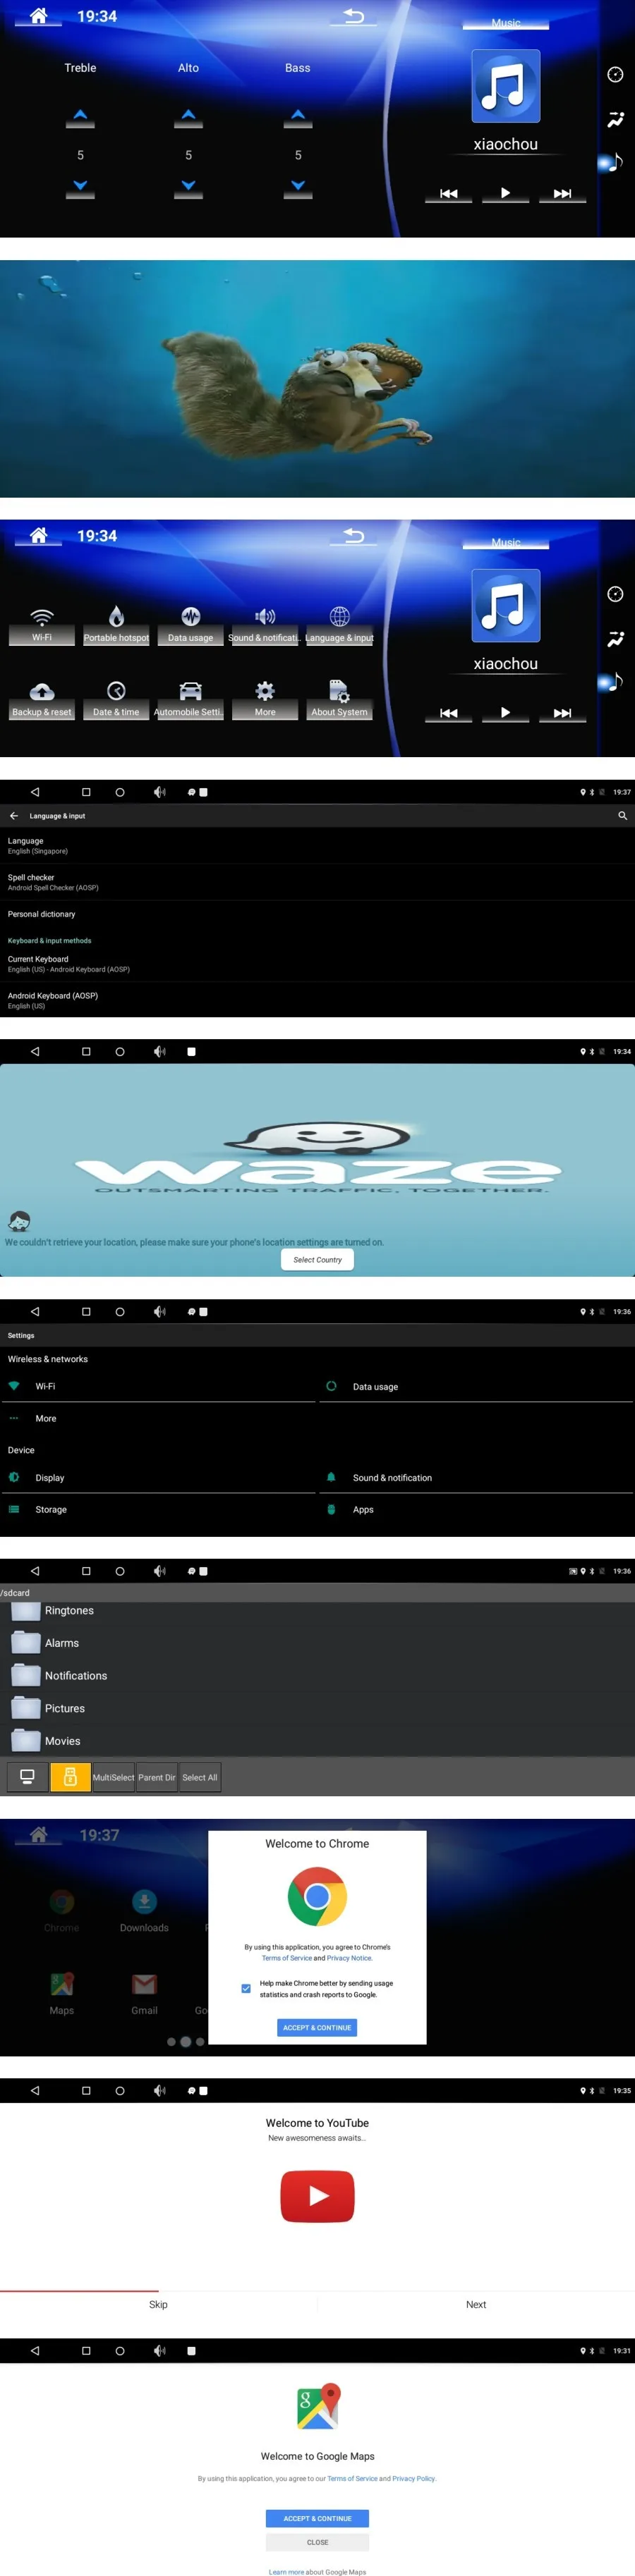
Task: Tap the return arrow on the equalizer screen
Action: [353, 16]
